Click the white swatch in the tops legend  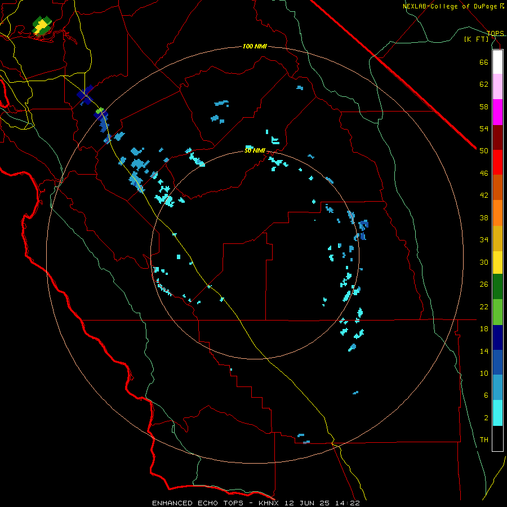coord(497,62)
